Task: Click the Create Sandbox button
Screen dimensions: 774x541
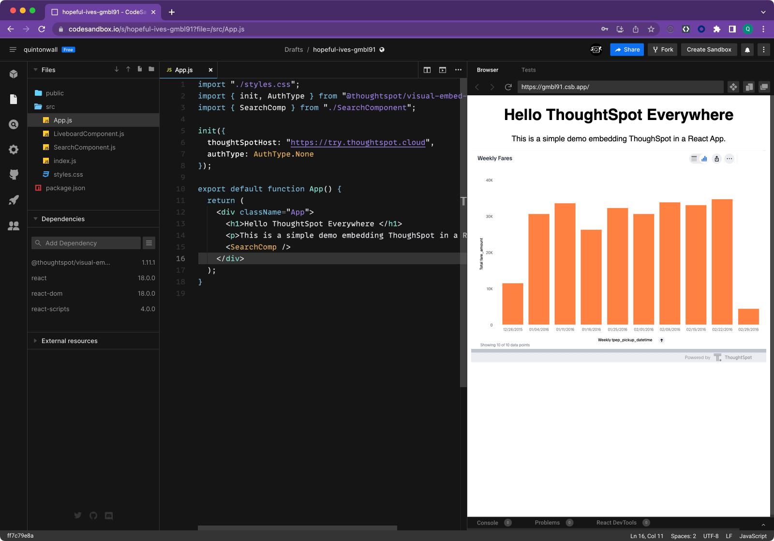Action: [709, 50]
